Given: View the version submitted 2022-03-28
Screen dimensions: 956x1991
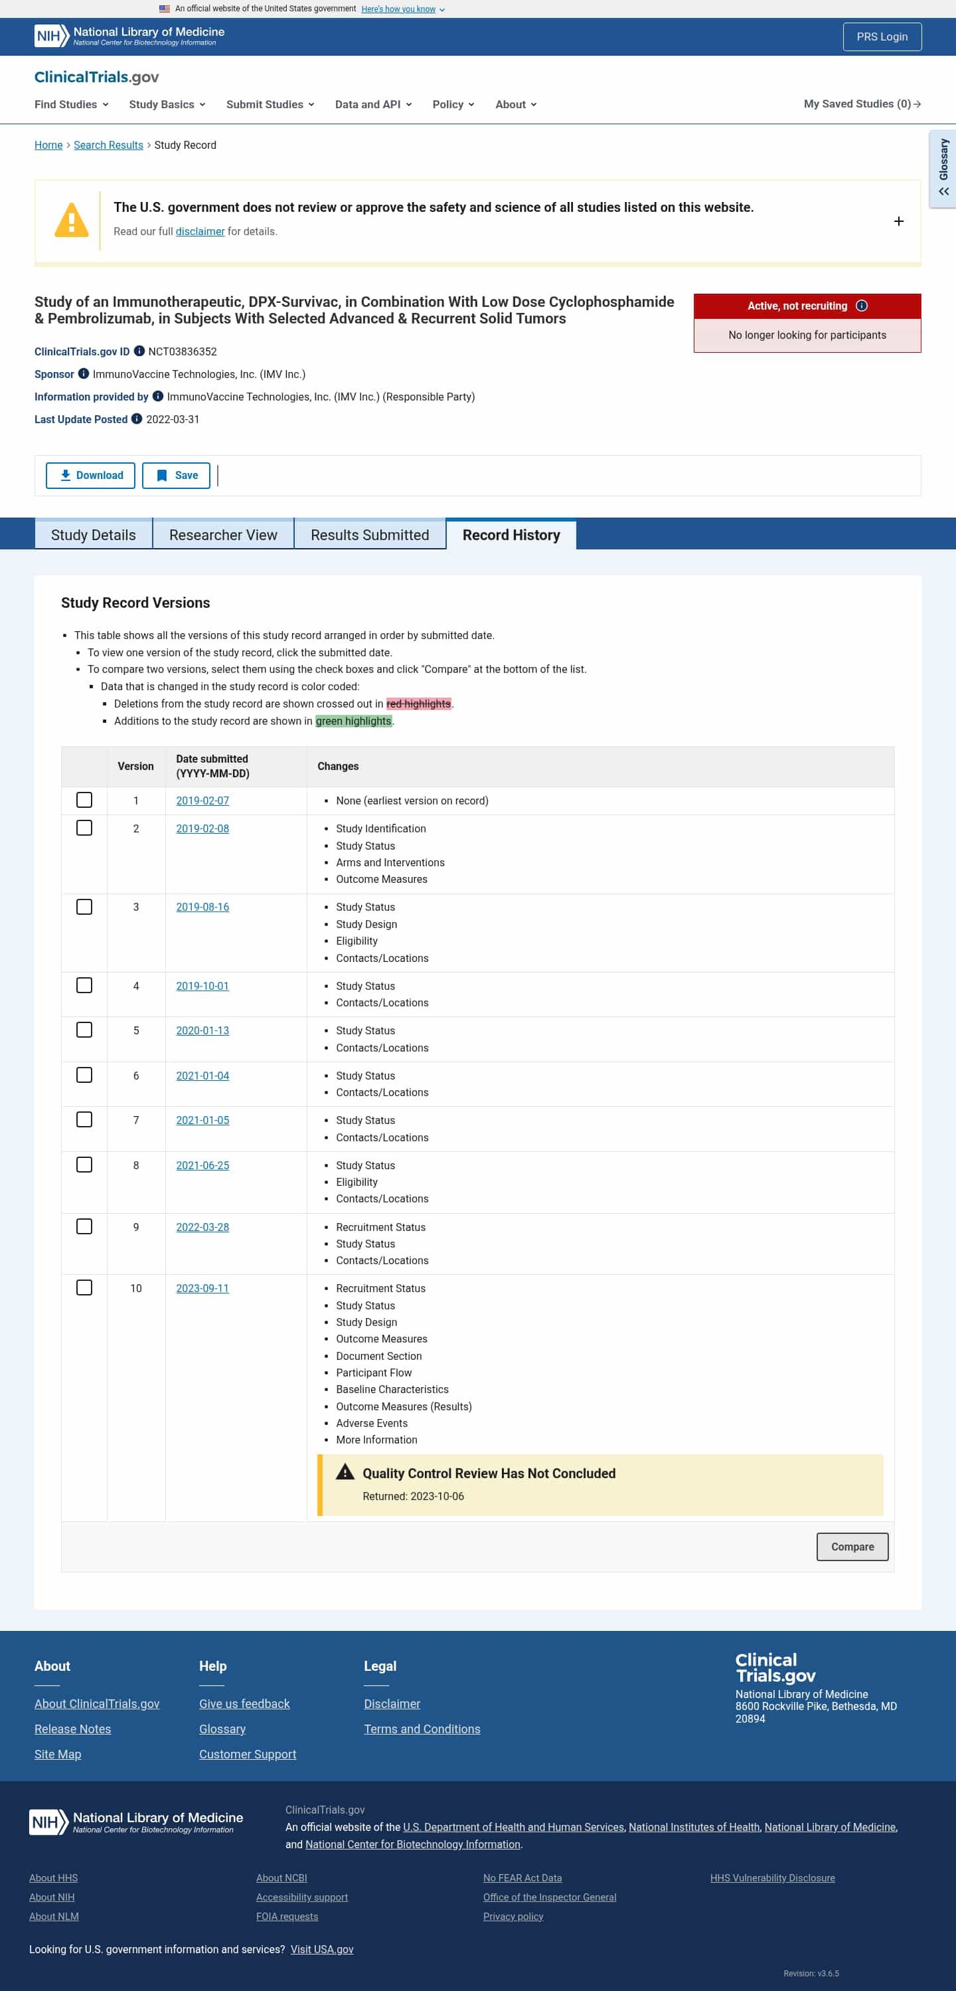Looking at the screenshot, I should pyautogui.click(x=202, y=1226).
